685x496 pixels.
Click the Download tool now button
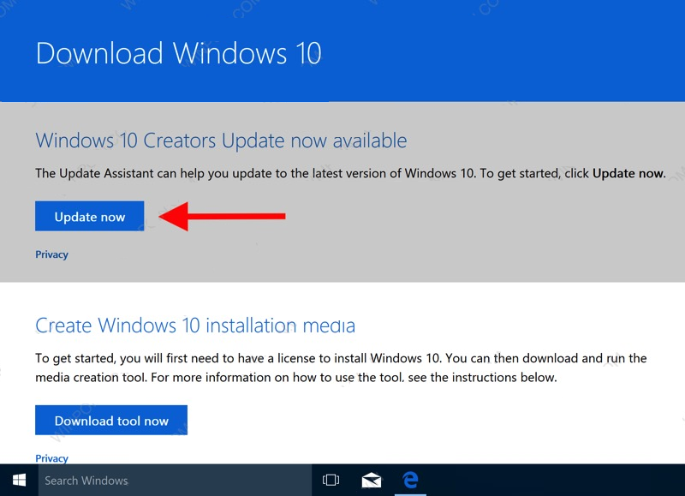(x=111, y=420)
